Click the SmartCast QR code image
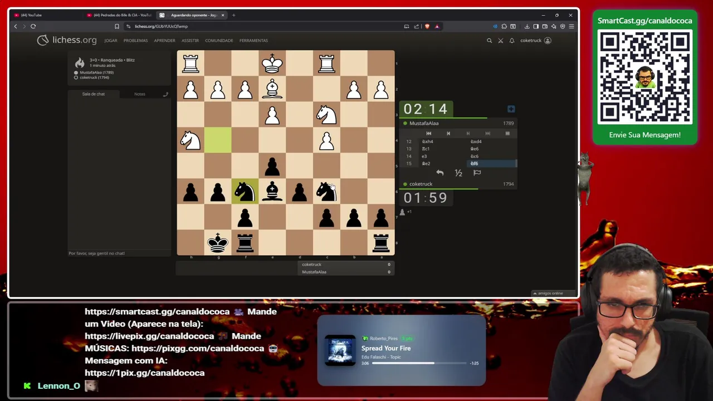Image resolution: width=713 pixels, height=401 pixels. (x=645, y=77)
